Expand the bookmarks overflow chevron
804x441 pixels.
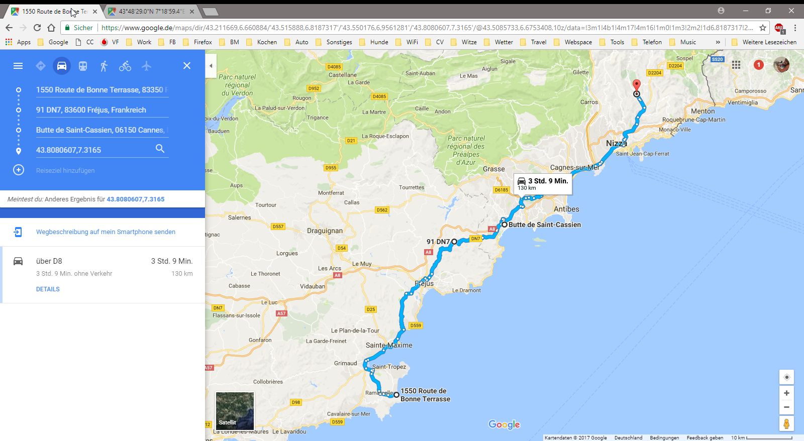tap(718, 42)
